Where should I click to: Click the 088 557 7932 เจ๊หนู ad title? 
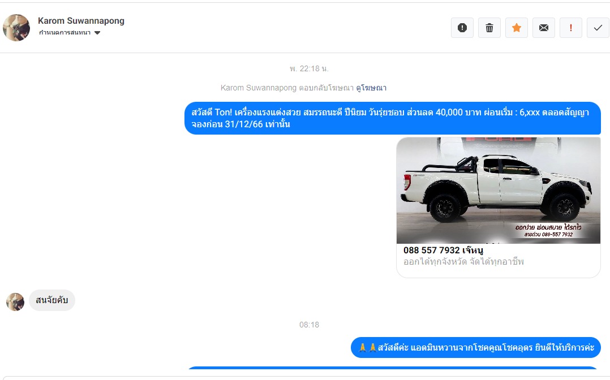(443, 250)
